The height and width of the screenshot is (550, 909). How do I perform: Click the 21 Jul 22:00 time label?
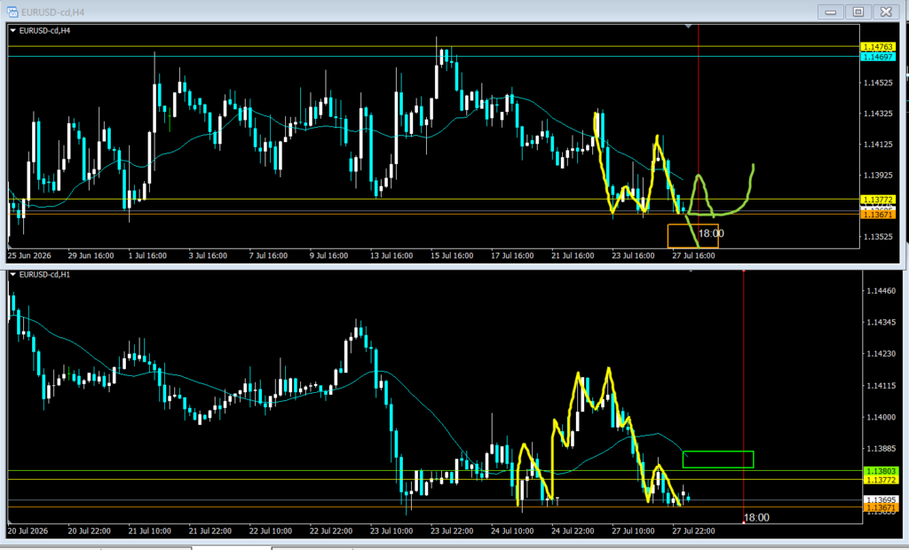209,530
